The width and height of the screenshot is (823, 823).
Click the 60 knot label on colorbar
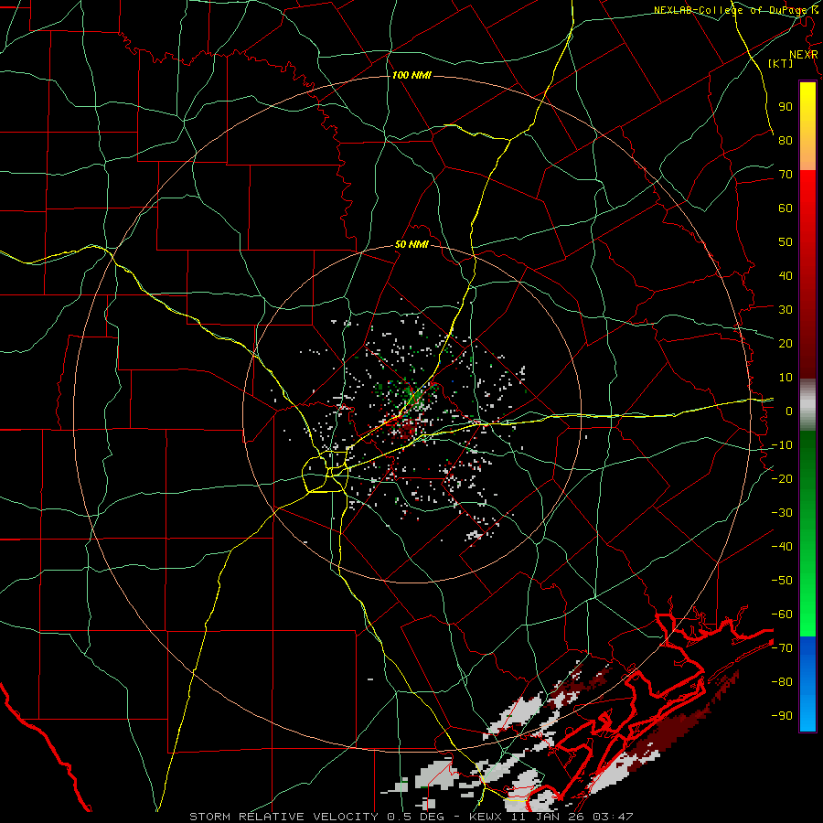[x=786, y=208]
